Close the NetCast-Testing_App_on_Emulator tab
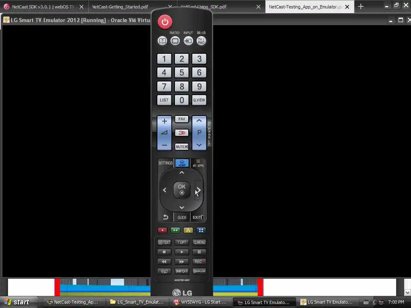 (x=347, y=7)
